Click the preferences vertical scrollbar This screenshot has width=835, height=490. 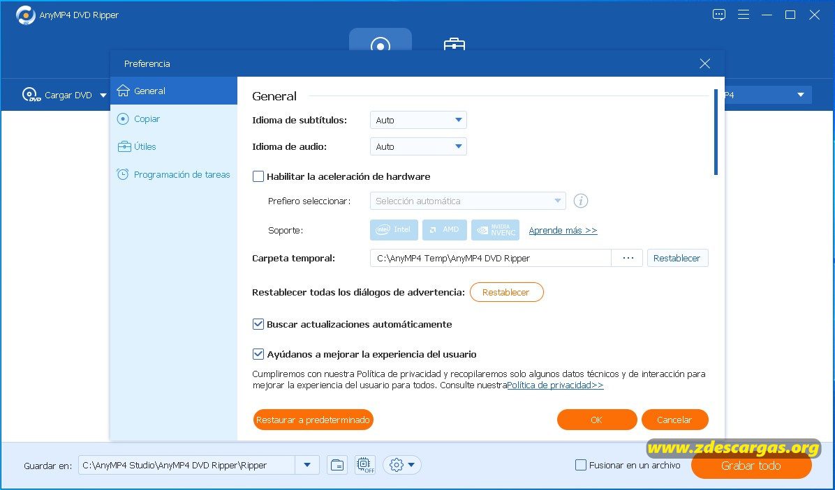[x=716, y=132]
